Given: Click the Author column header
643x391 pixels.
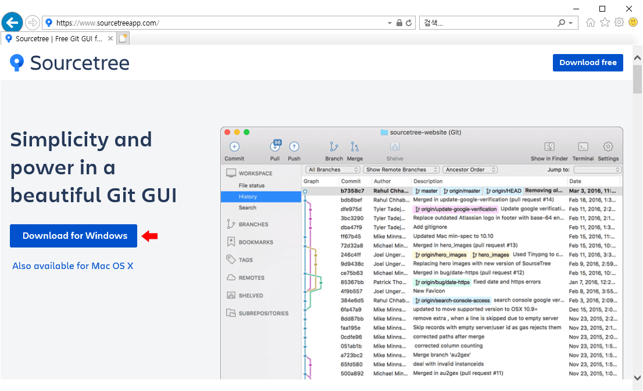Looking at the screenshot, I should (382, 181).
